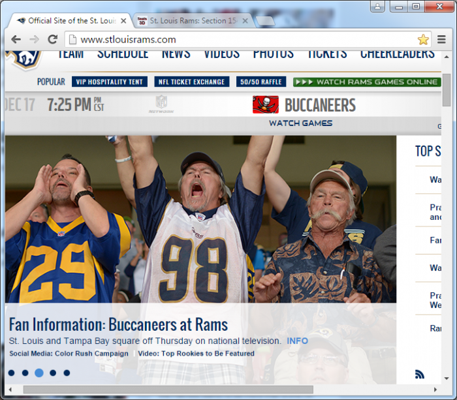Click the NFL Network logo

161,104
